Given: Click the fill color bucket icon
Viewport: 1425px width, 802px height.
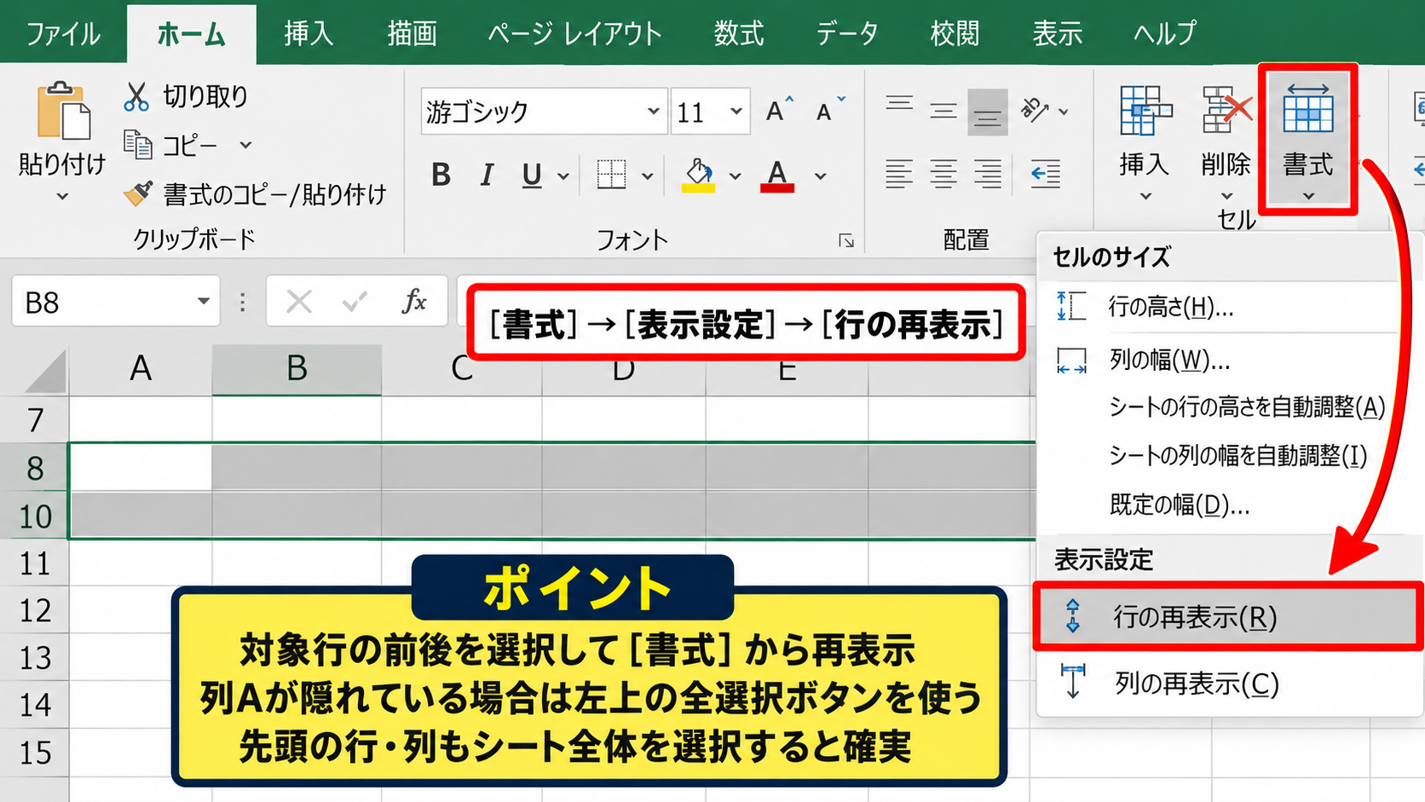Looking at the screenshot, I should click(698, 175).
